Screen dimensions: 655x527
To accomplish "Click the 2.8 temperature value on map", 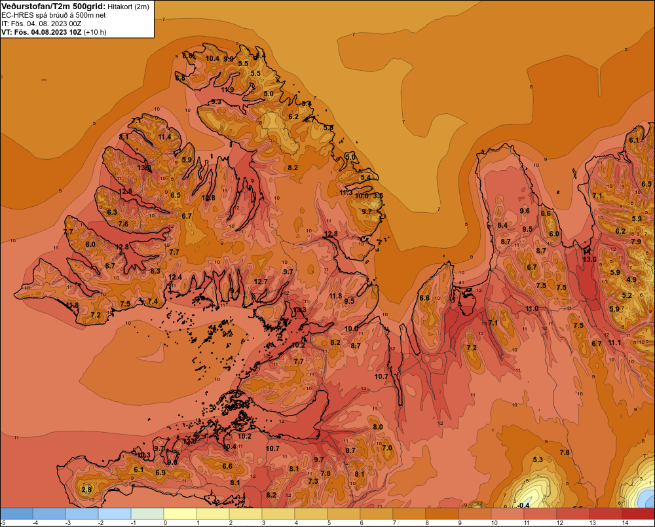I will (86, 490).
